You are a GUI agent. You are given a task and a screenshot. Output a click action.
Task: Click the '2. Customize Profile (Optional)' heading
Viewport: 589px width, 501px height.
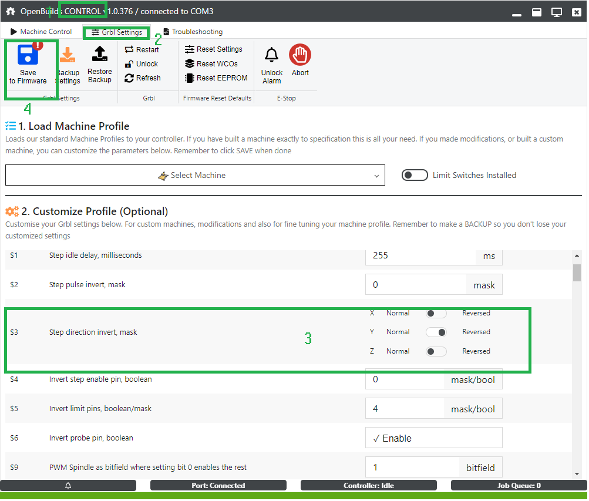pos(95,211)
